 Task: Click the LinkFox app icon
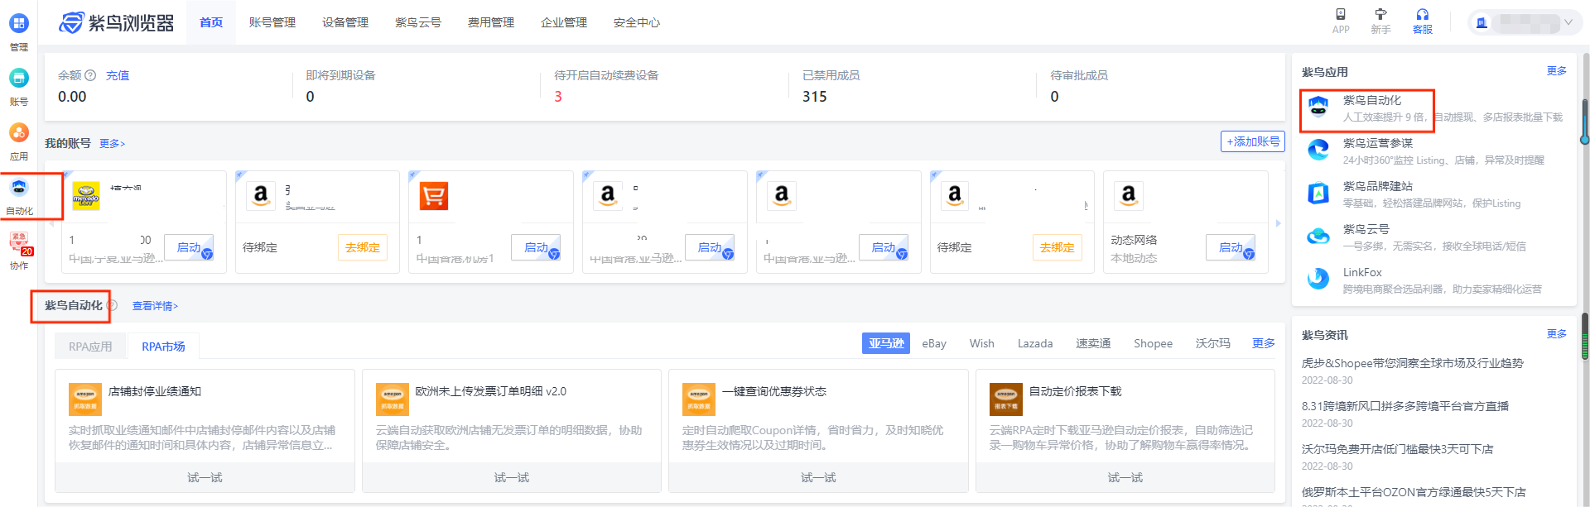[x=1318, y=280]
